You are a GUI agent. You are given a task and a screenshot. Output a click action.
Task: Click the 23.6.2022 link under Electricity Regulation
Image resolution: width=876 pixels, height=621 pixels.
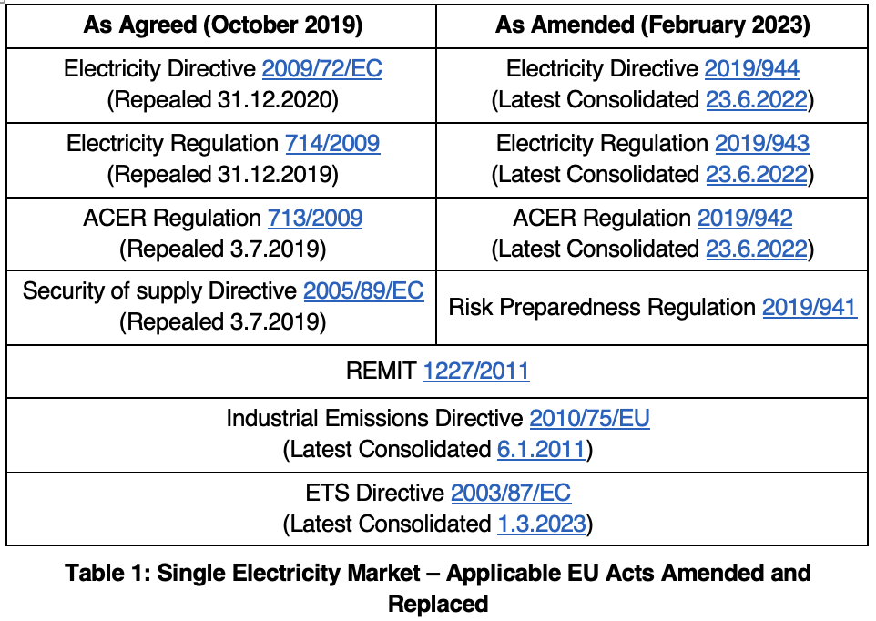pos(756,174)
